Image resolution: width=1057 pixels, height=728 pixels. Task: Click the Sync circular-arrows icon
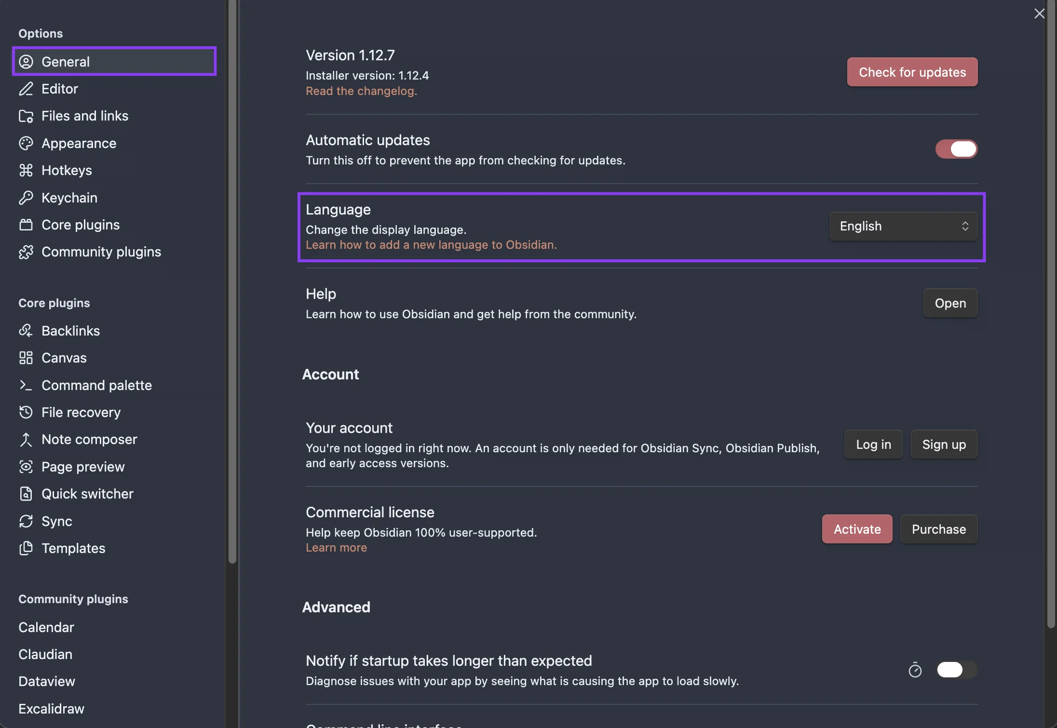pyautogui.click(x=26, y=521)
